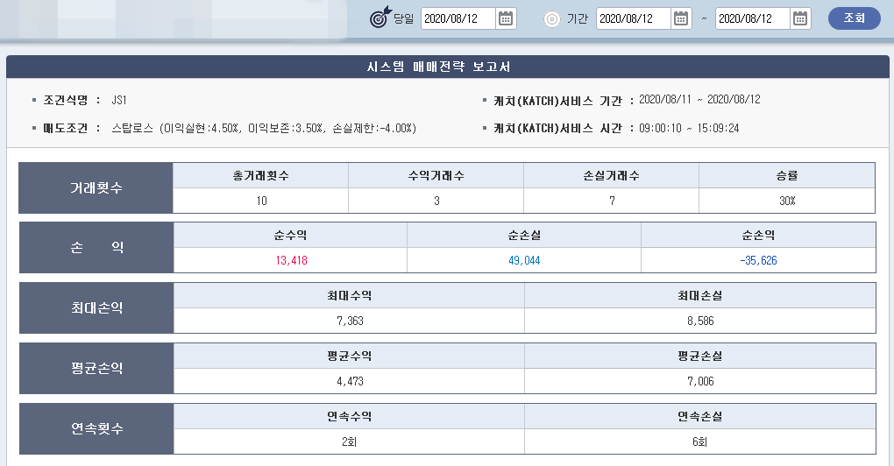Click the 조건식명 value JS1
This screenshot has width=894, height=466.
(x=119, y=100)
